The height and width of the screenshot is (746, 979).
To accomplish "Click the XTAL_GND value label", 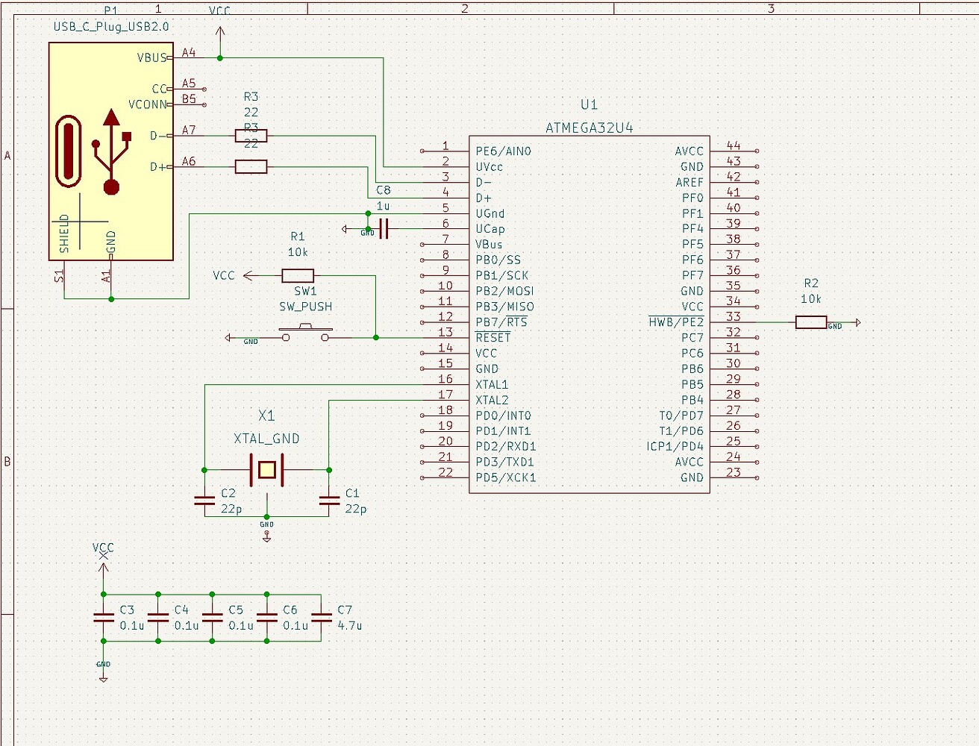I will click(266, 439).
